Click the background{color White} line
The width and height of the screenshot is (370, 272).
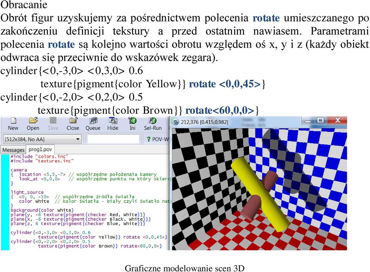(42, 210)
